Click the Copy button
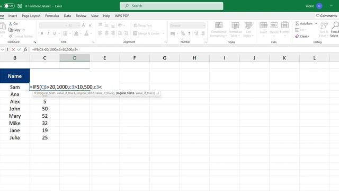This screenshot has height=191, width=339. 15,30
